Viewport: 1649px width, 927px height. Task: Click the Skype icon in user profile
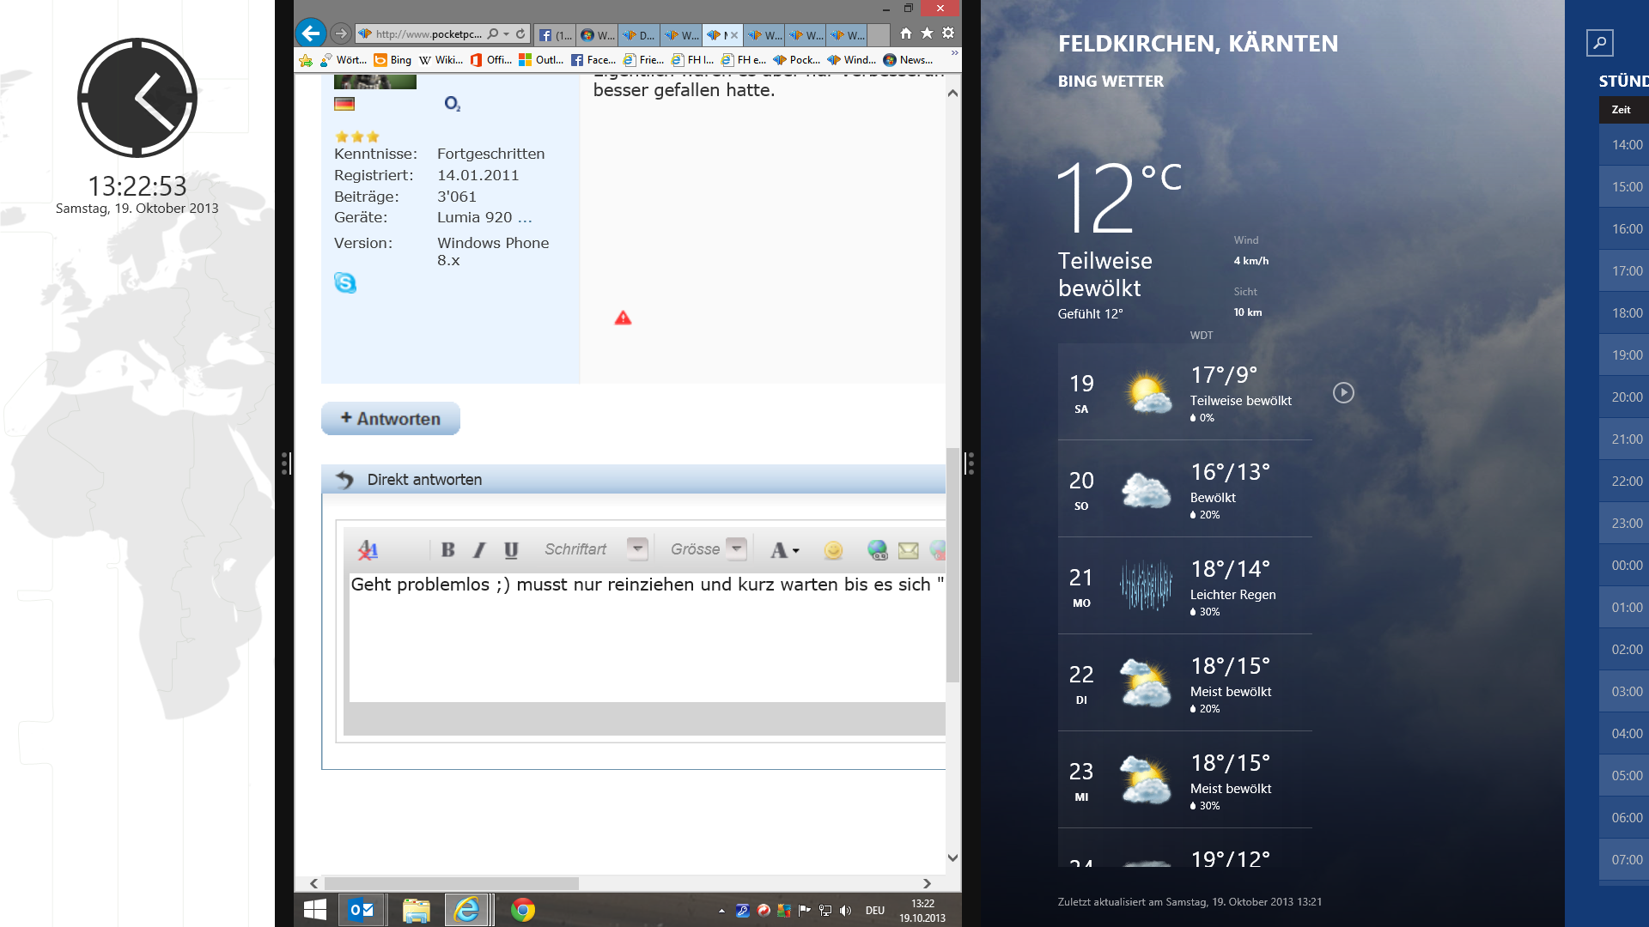tap(345, 282)
